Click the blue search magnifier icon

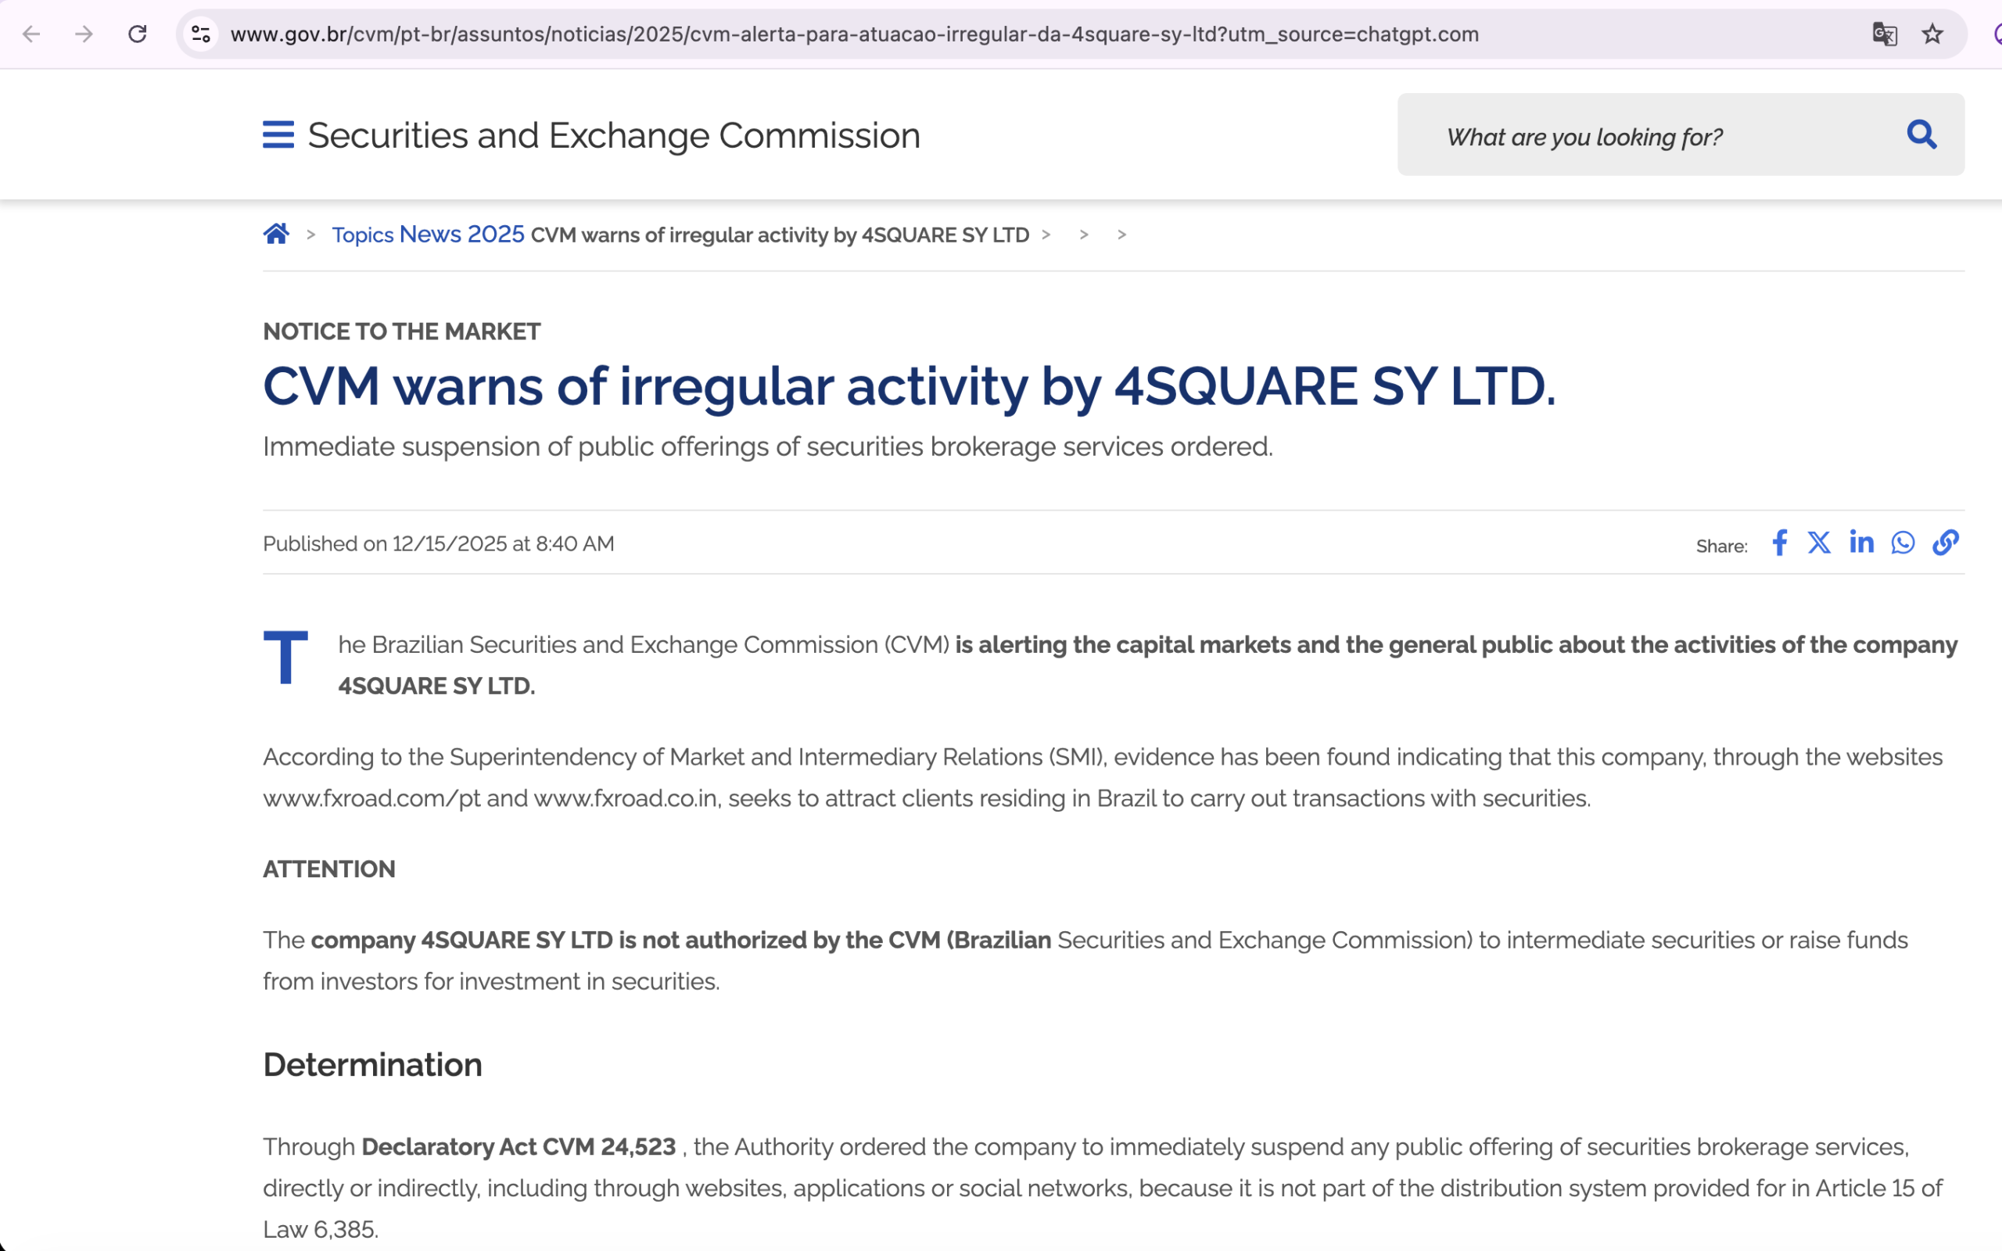point(1921,134)
